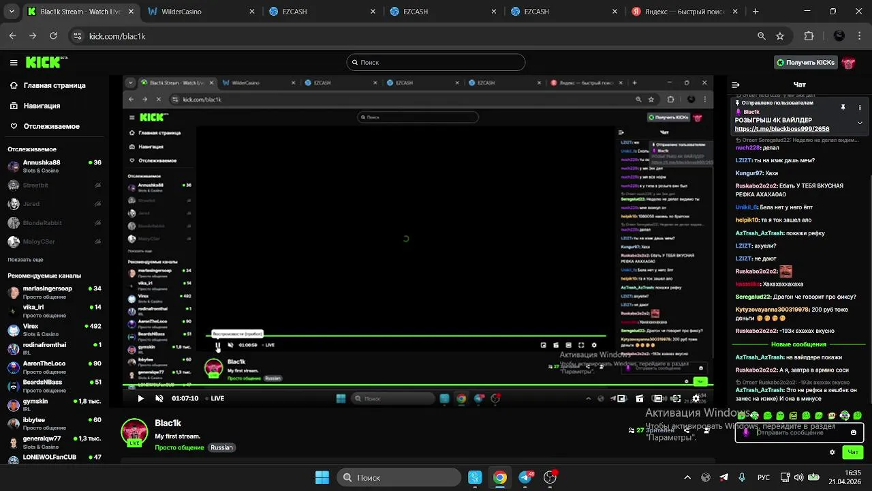Switch the РУС keyboard language
872x491 pixels.
(x=764, y=477)
